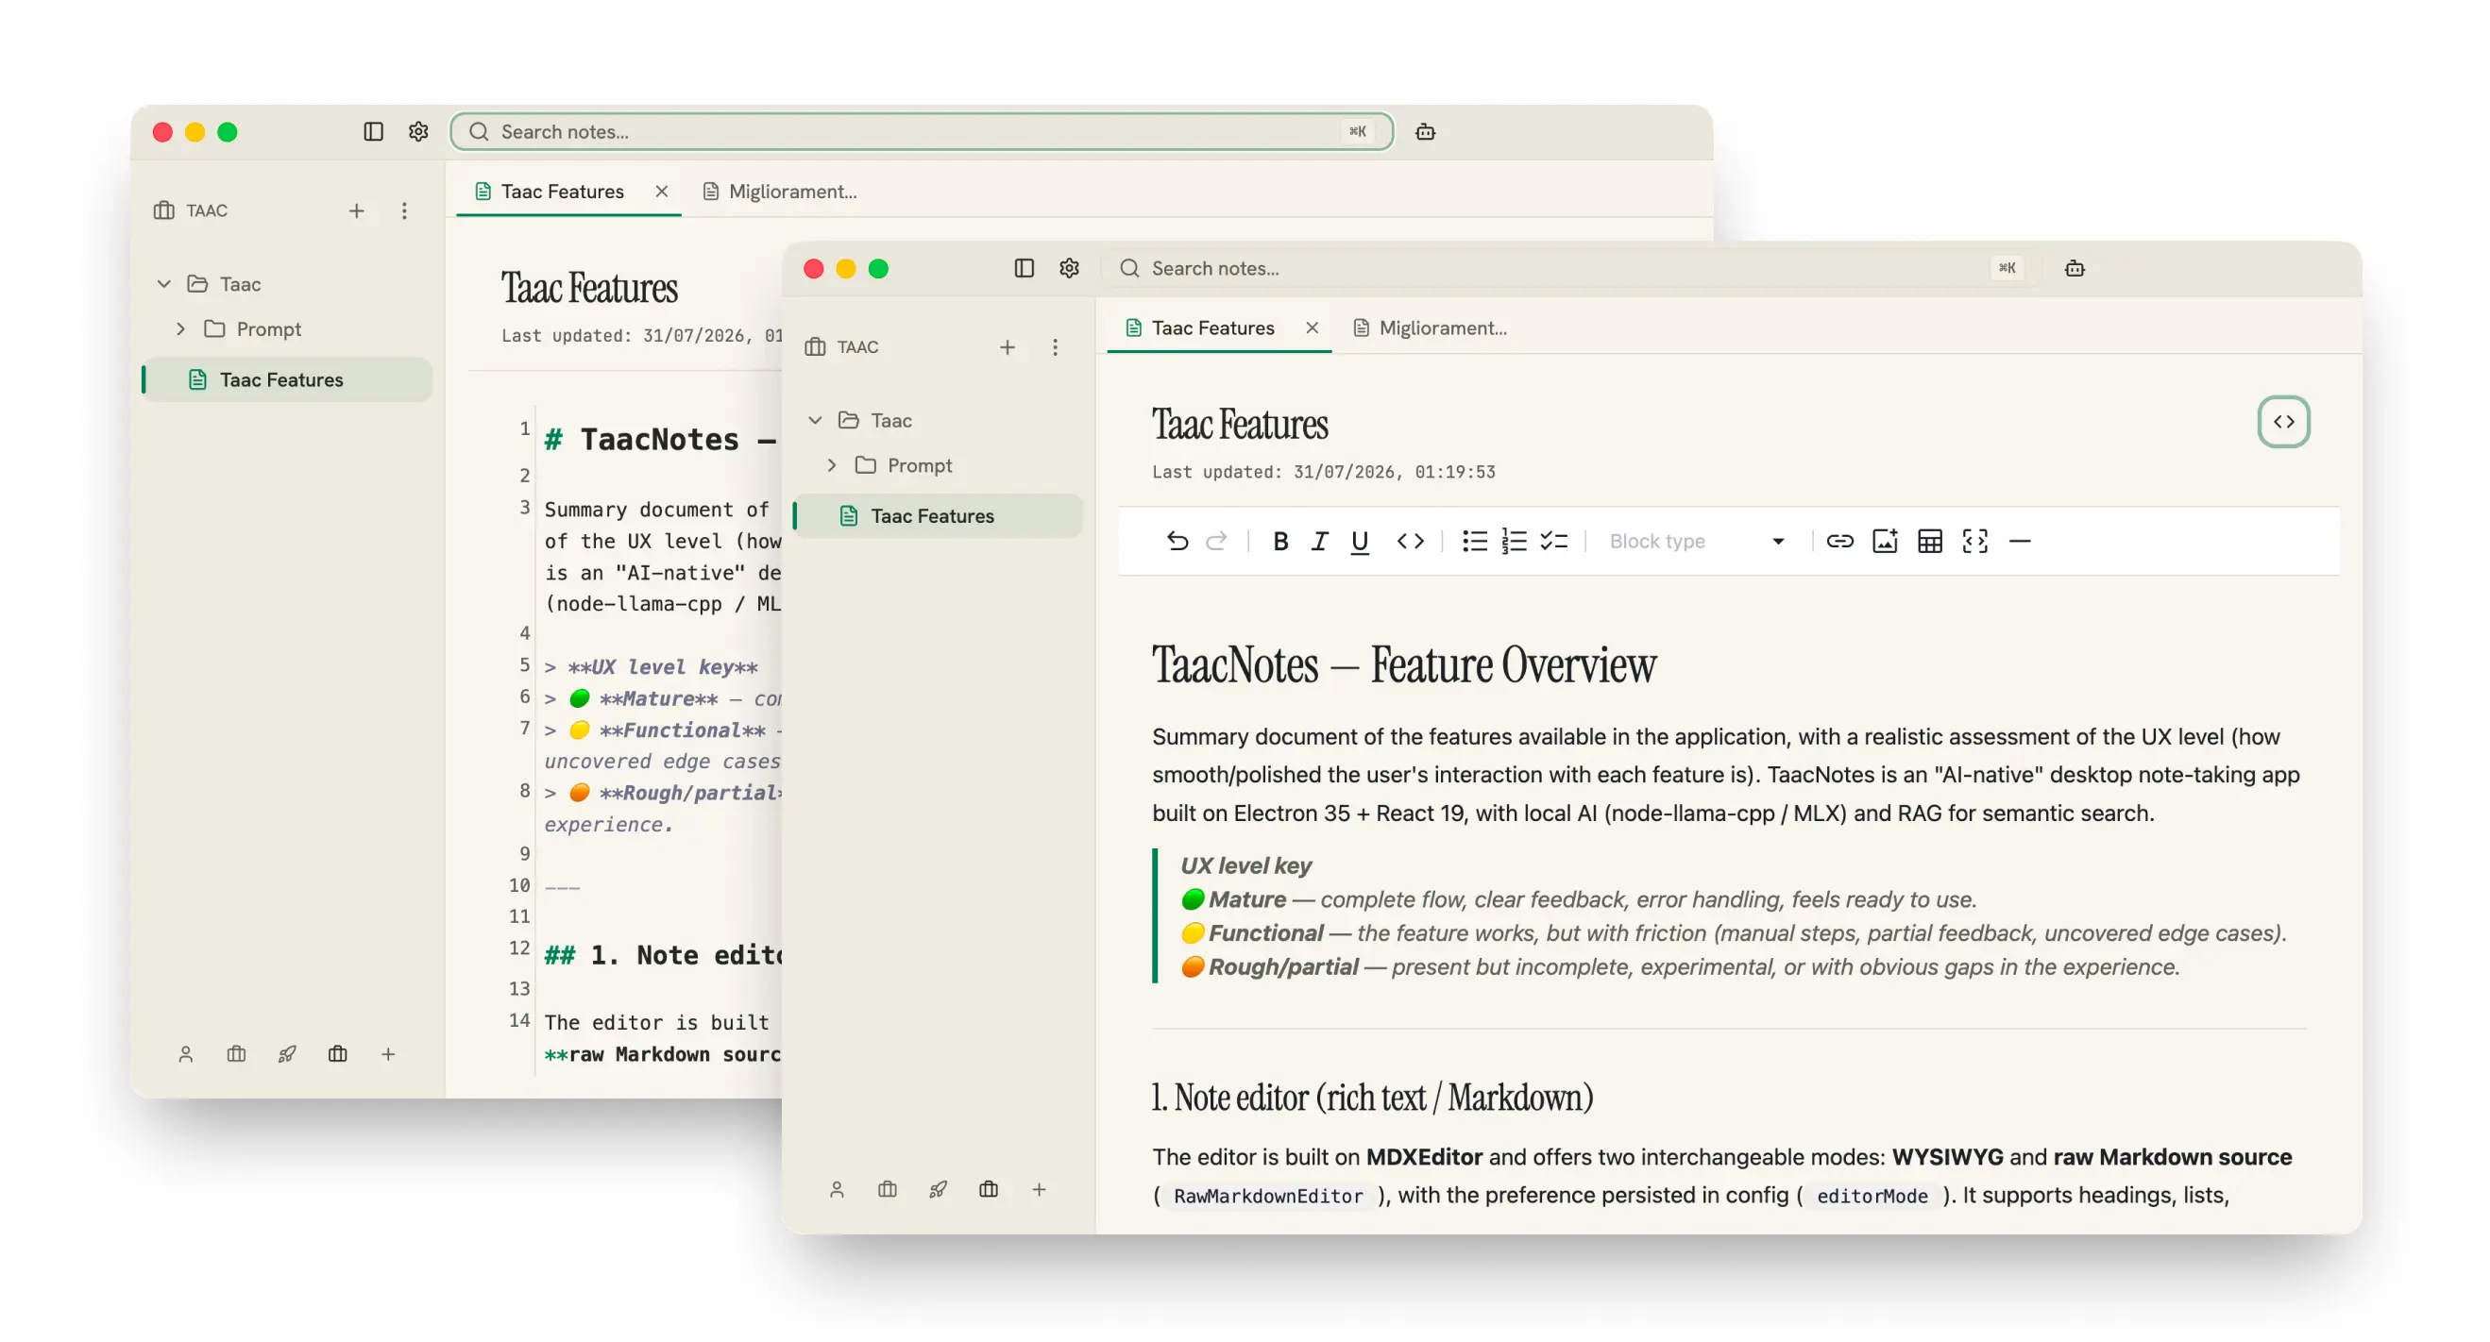Insert an image from the toolbar
Image resolution: width=2490 pixels, height=1342 pixels.
pyautogui.click(x=1885, y=541)
